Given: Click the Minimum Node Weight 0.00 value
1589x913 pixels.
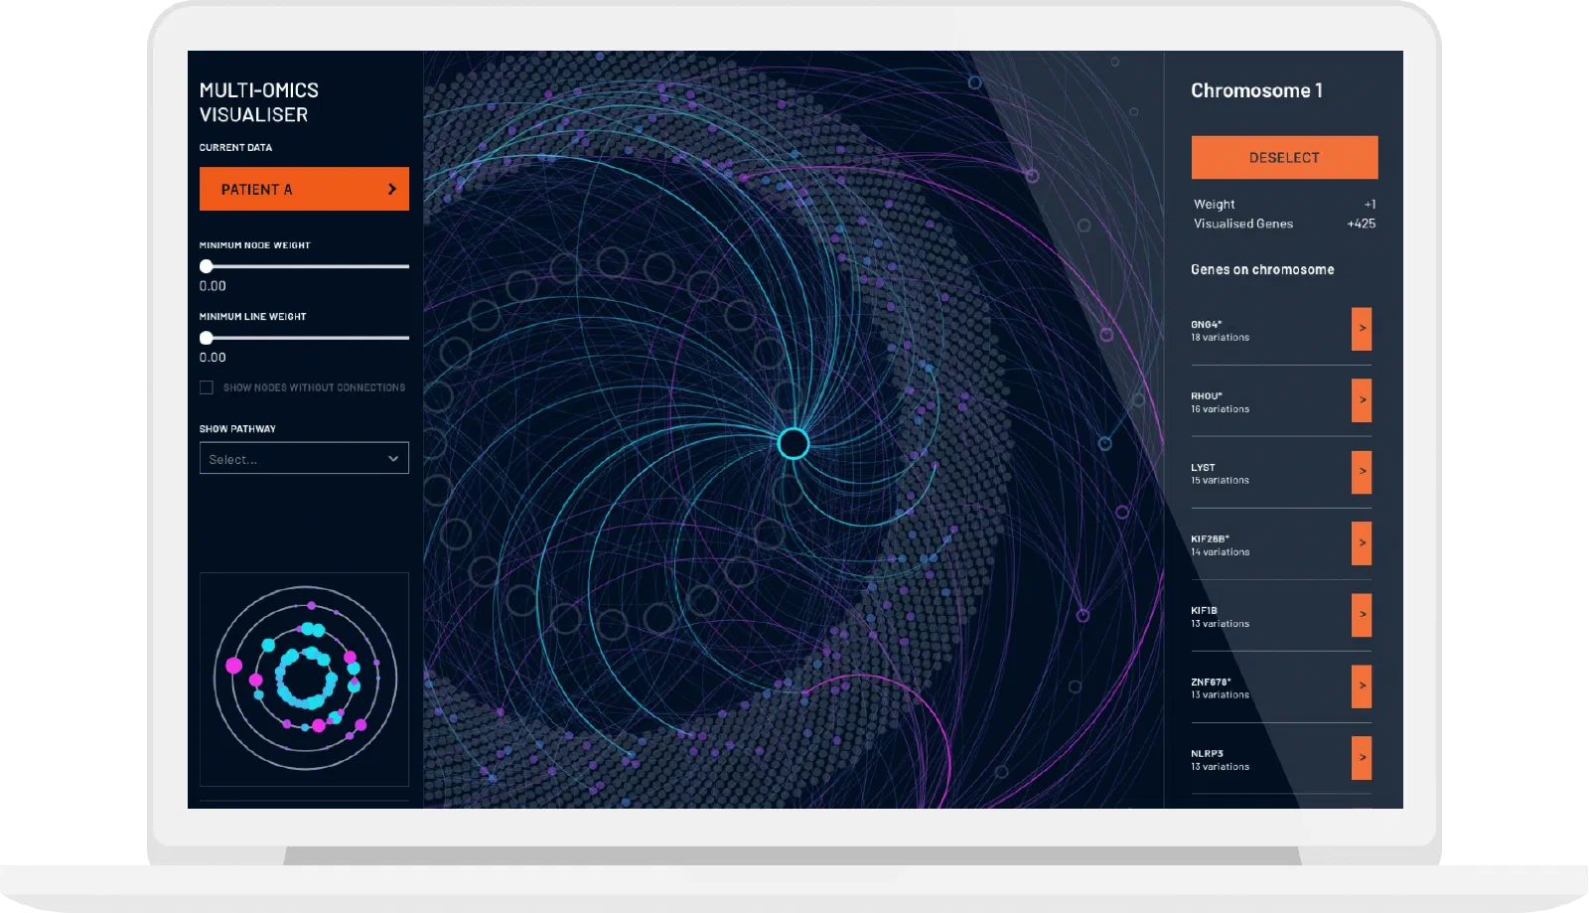Looking at the screenshot, I should tap(213, 286).
